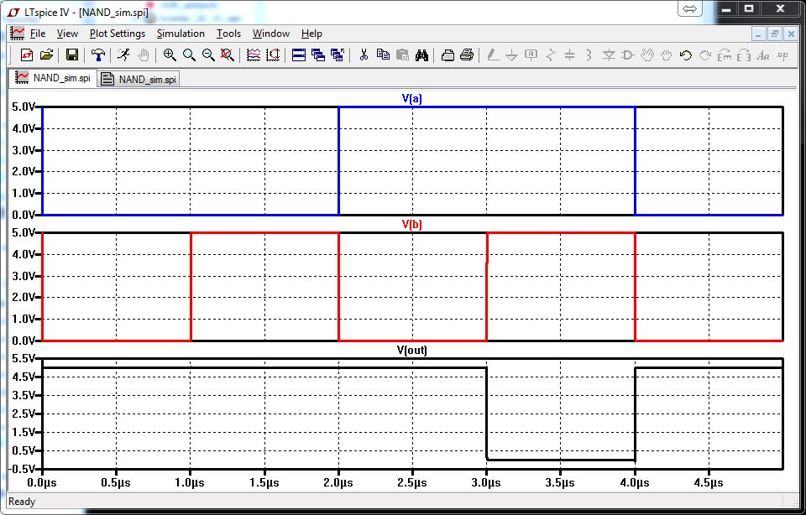Click the plain magnifier Pan icon
The image size is (806, 515).
189,55
